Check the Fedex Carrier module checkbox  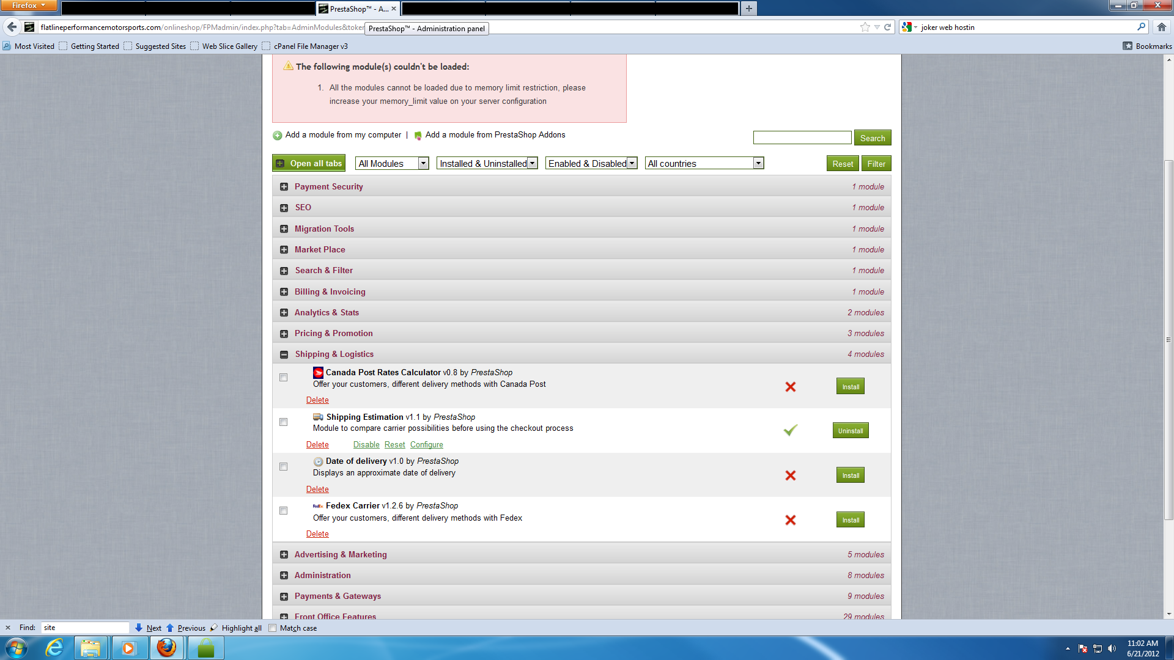[283, 511]
